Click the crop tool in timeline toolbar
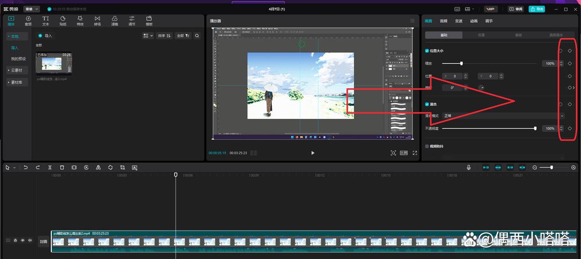Screen dimensions: 581x259 (x=122, y=167)
